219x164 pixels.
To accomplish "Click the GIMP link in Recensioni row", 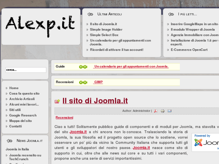I will tap(98, 82).
